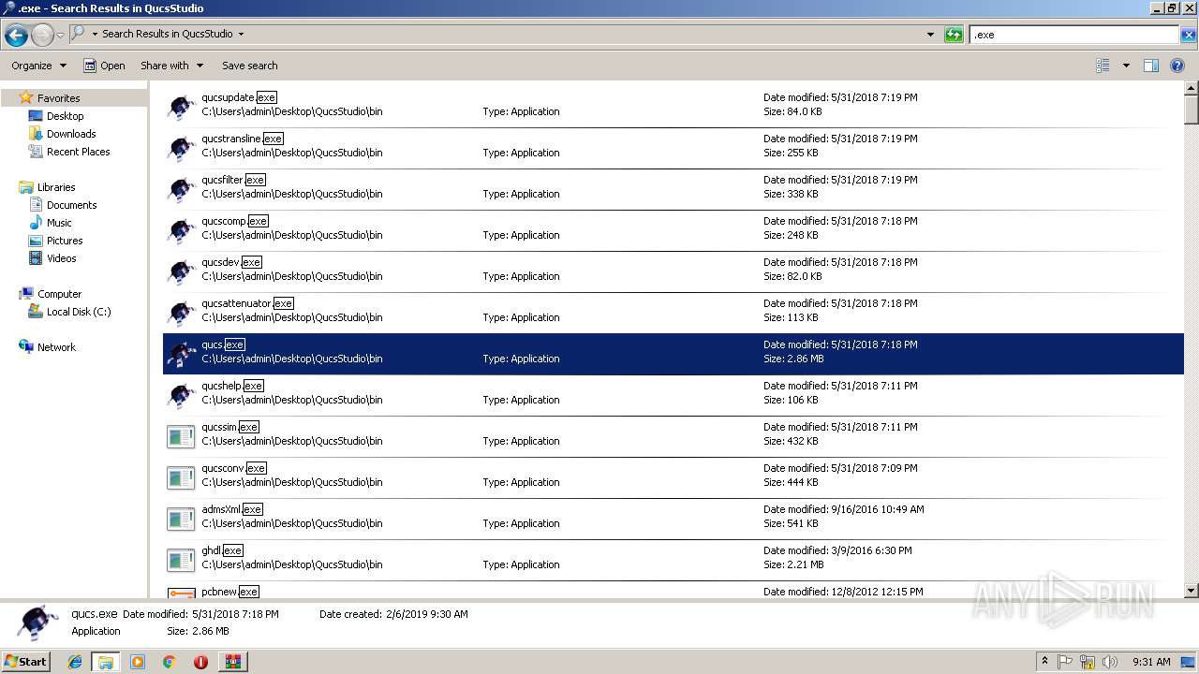Viewport: 1199px width, 674px height.
Task: Select Computer in navigation pane
Action: [x=59, y=294]
